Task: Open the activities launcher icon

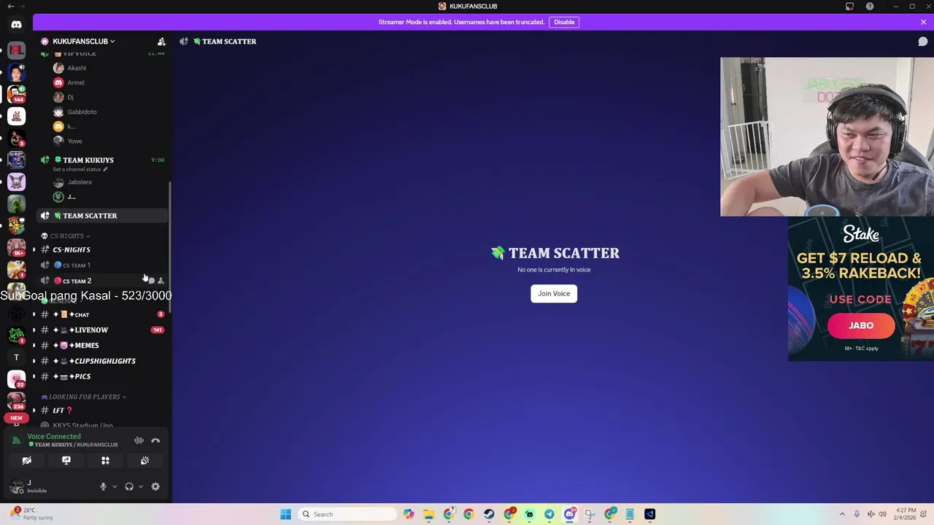Action: tap(105, 460)
